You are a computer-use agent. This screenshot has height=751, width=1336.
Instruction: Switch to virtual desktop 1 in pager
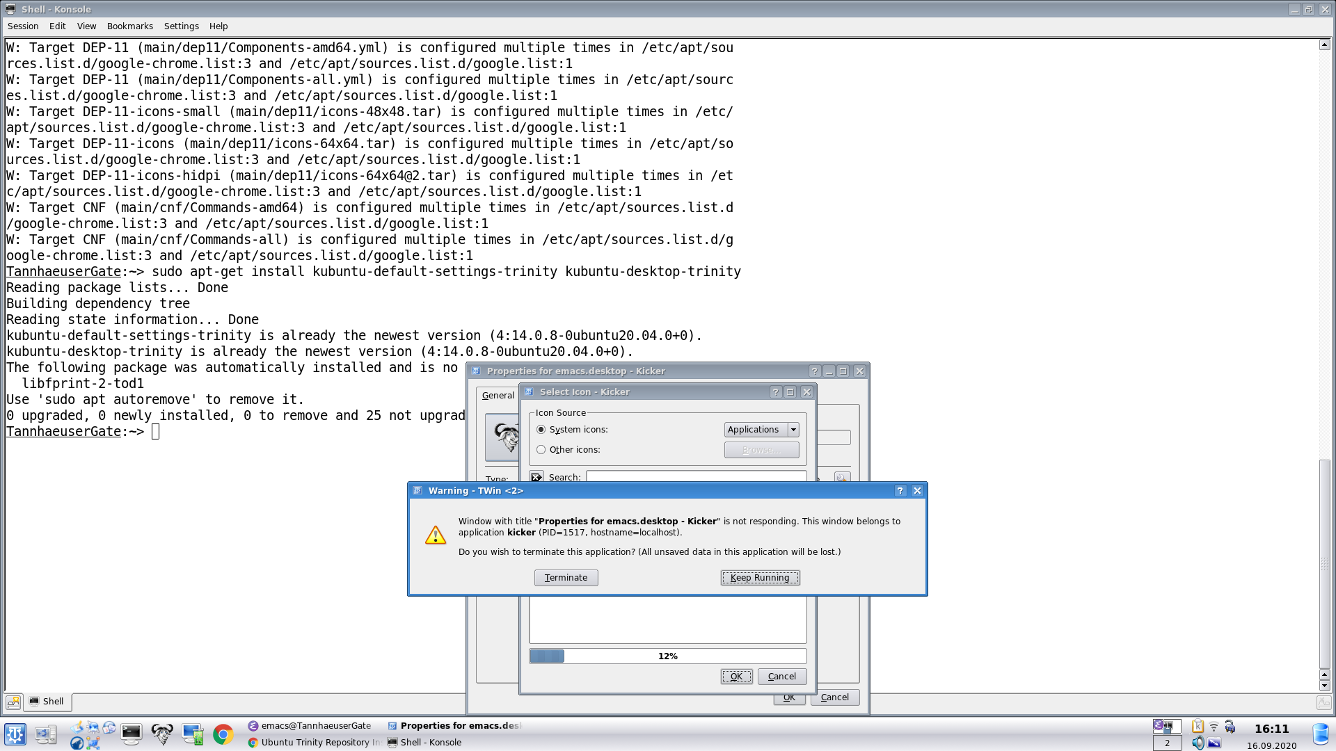point(1168,727)
